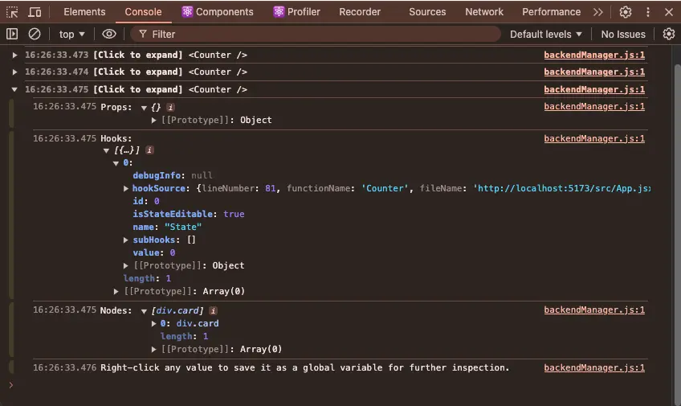
Task: Collapse the third expanded Counter log group
Action: point(14,89)
